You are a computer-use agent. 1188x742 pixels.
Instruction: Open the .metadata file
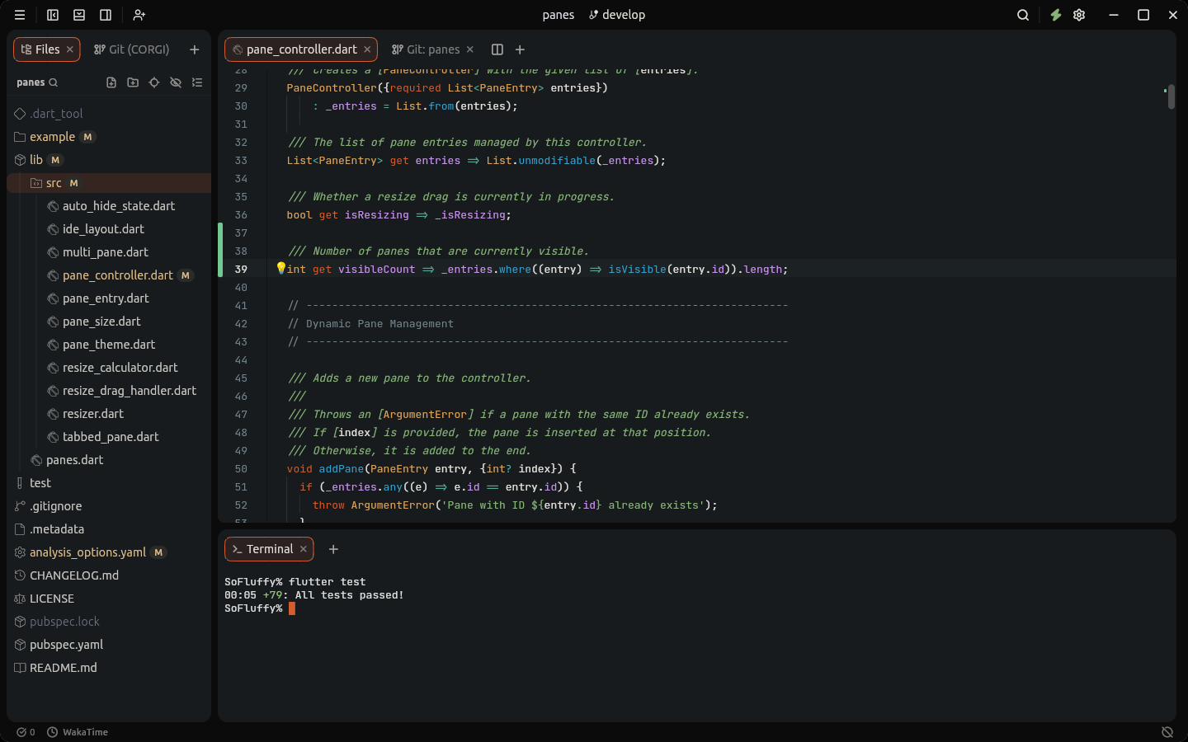tap(109, 529)
